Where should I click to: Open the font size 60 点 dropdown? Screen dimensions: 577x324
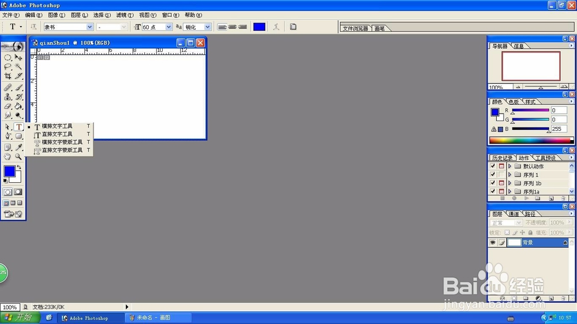[x=168, y=27]
